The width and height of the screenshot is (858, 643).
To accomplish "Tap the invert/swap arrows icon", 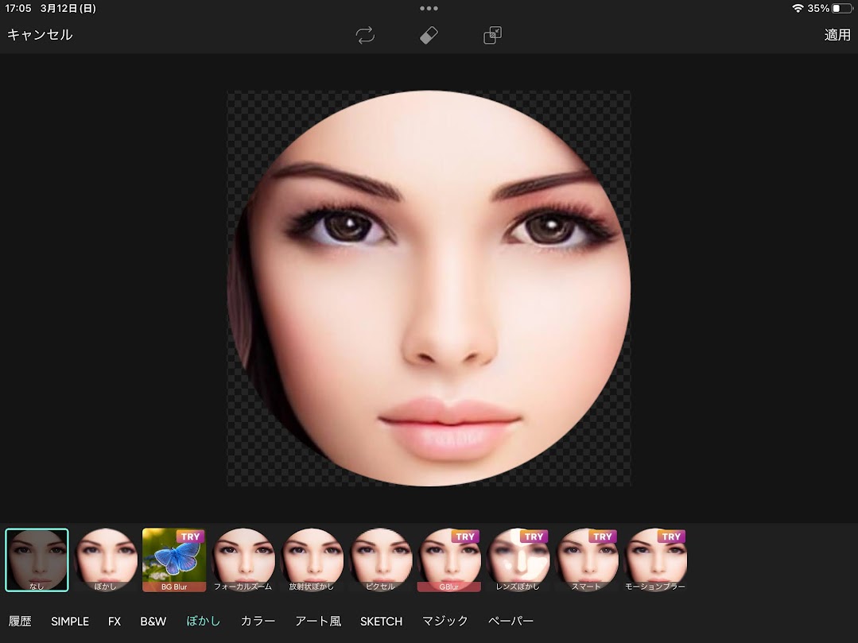I will click(365, 35).
